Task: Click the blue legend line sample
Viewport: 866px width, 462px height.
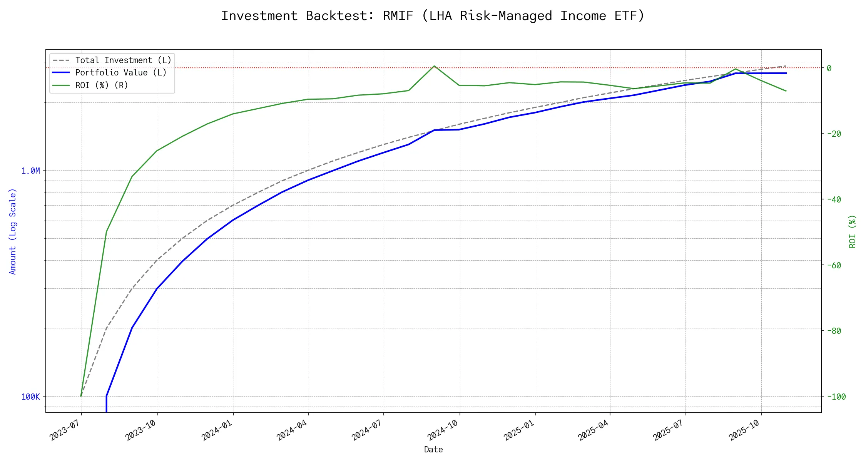Action: pyautogui.click(x=61, y=73)
